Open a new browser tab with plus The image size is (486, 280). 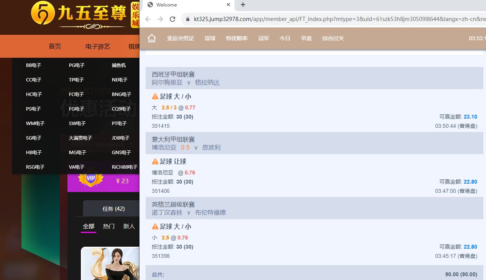tap(243, 5)
